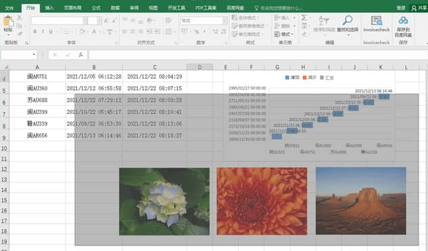This screenshot has width=428, height=251.
Task: Click the comma style icon
Action: 204,32
